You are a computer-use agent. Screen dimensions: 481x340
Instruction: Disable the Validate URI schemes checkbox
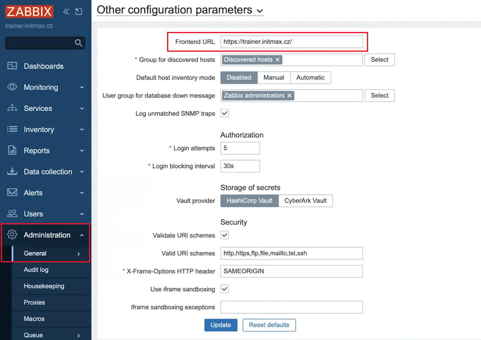pyautogui.click(x=225, y=235)
